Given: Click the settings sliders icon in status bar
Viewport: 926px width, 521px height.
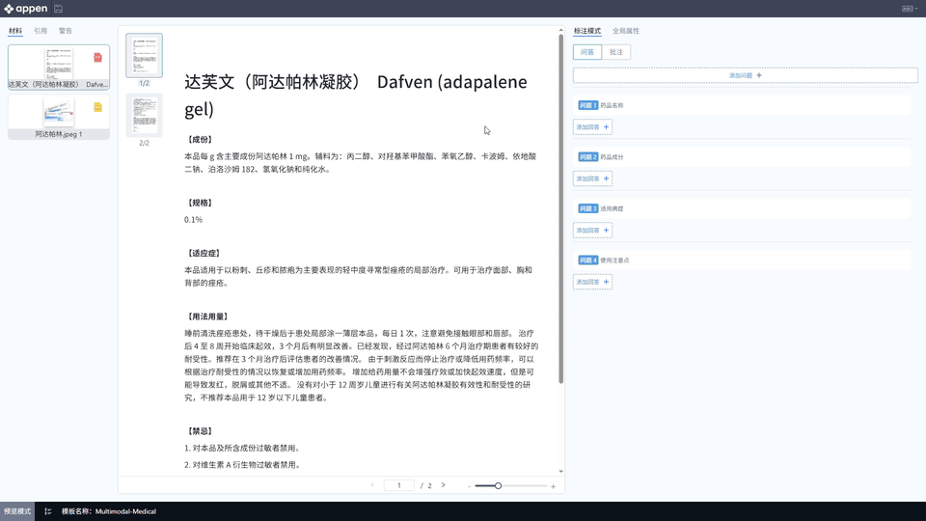Looking at the screenshot, I should [48, 511].
